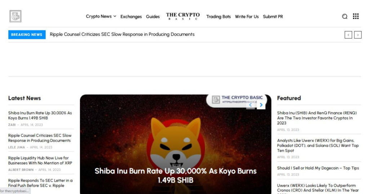This screenshot has height=194, width=369.
Task: Go to previous featured slide arrow
Action: coord(250,105)
